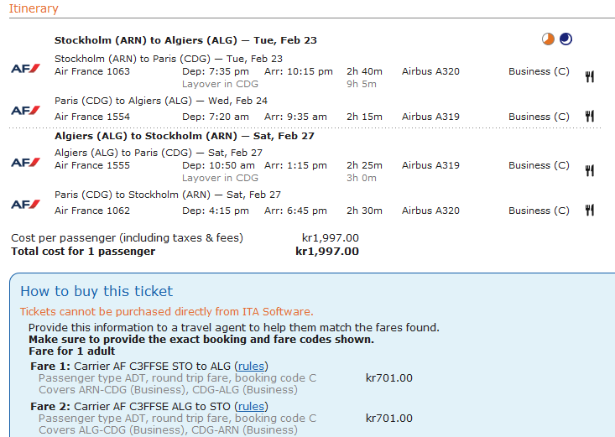This screenshot has height=437, width=615.
Task: Click the Air France logo for flight 1555
Action: [25, 162]
